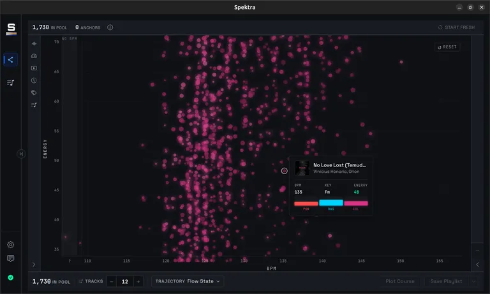This screenshot has height=294, width=490.
Task: Click the Start Fresh button
Action: 456,27
